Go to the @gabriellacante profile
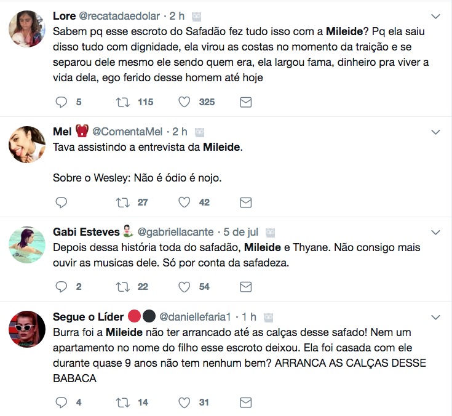 pos(175,232)
